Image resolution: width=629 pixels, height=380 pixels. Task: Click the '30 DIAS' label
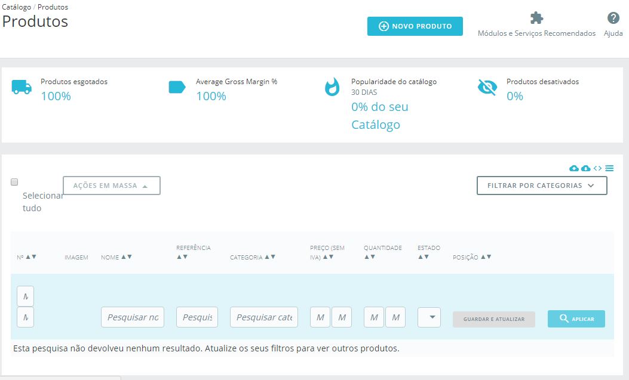(x=364, y=92)
